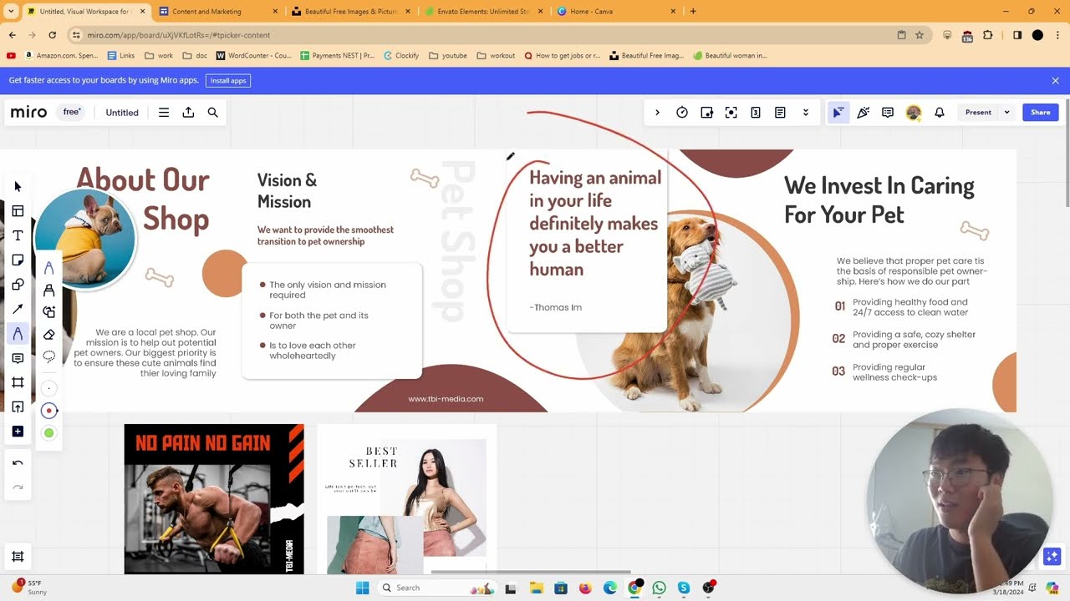Click the Present button

click(x=978, y=113)
